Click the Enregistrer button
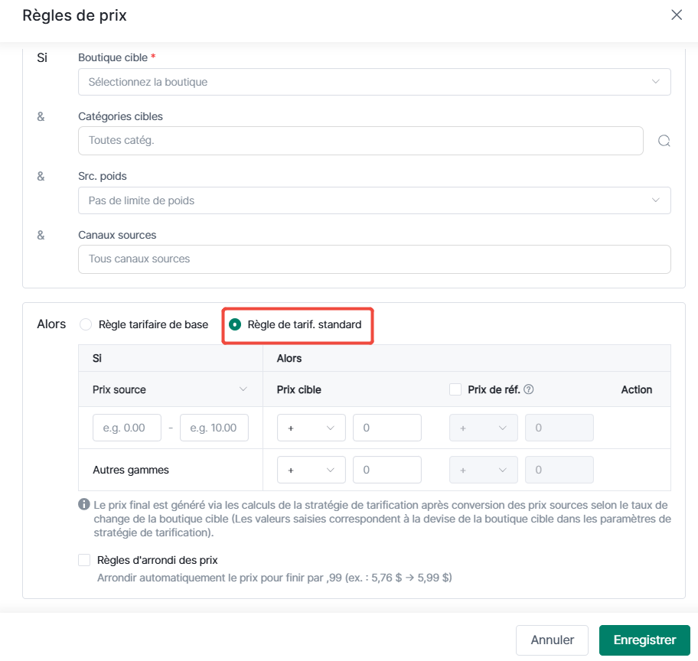Screen dimensions: 698x661 (x=644, y=640)
